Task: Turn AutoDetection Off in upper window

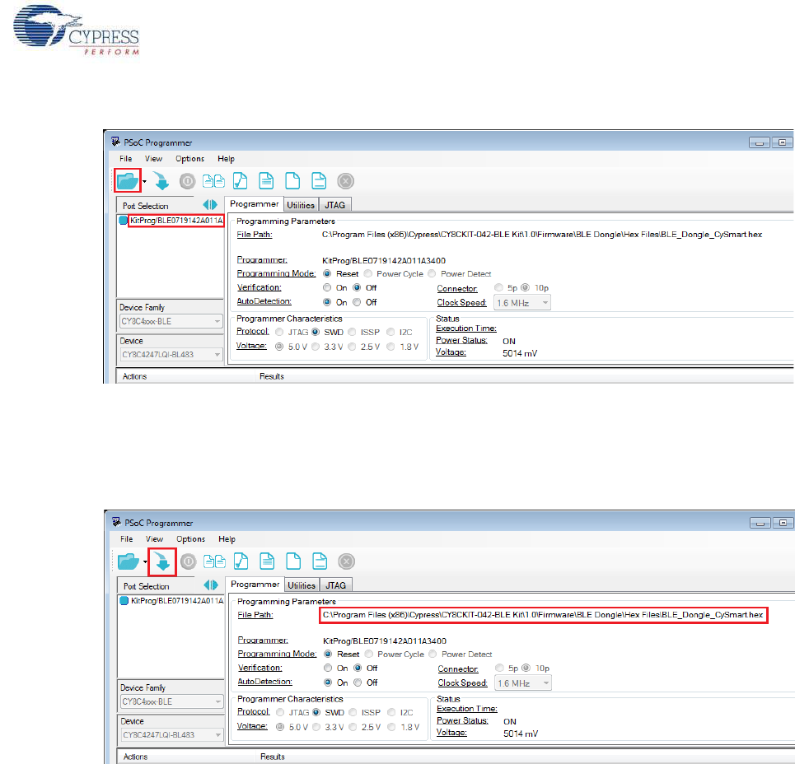Action: 357,302
